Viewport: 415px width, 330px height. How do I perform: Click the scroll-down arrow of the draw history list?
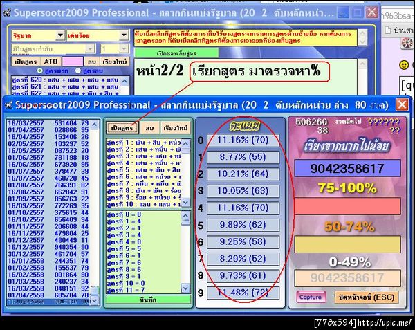click(x=94, y=300)
